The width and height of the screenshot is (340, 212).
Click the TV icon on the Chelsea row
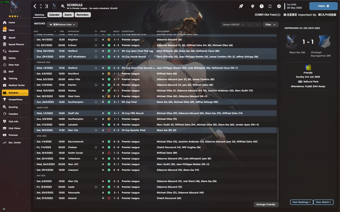click(96, 147)
